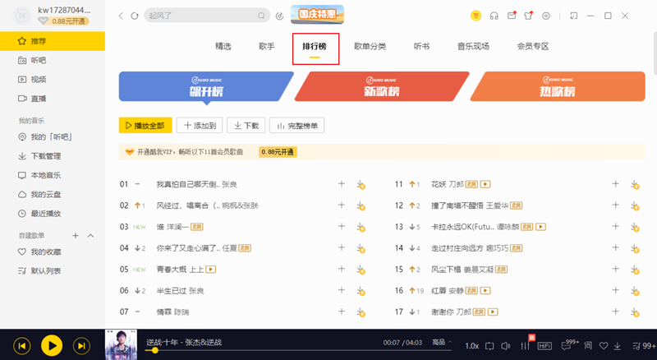Play MV for 花妖 刀郎
This screenshot has height=360, width=657.
pyautogui.click(x=485, y=184)
